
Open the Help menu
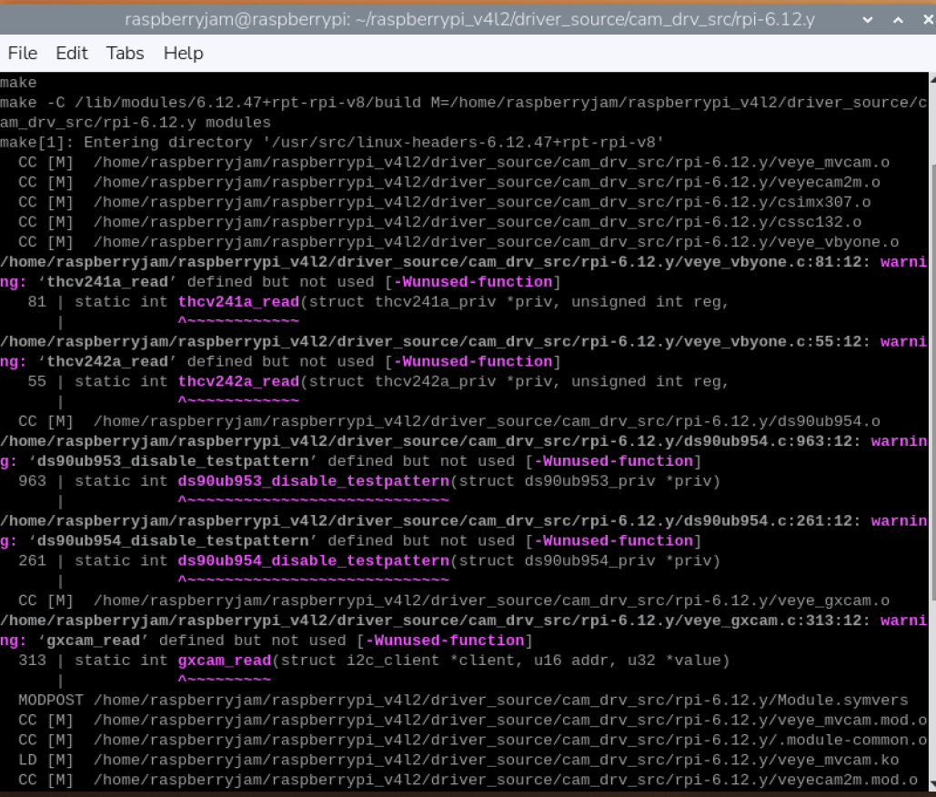(x=183, y=53)
